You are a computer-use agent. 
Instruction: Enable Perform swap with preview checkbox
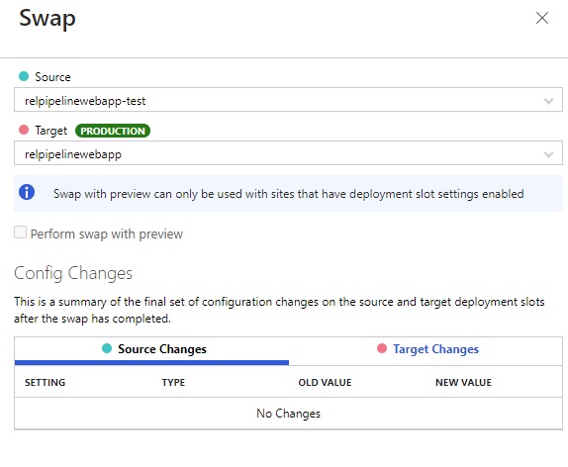[20, 233]
